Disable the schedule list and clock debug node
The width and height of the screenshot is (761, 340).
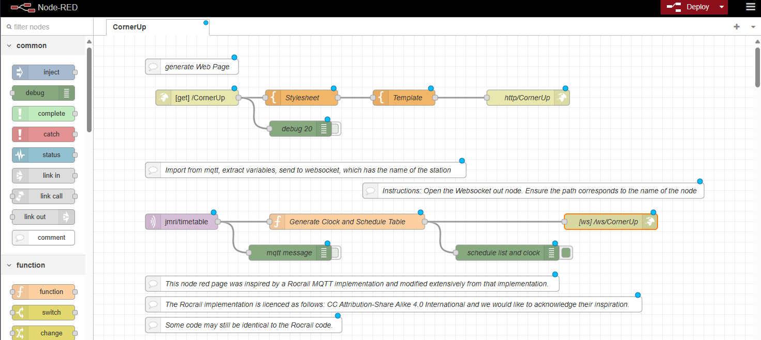[565, 253]
